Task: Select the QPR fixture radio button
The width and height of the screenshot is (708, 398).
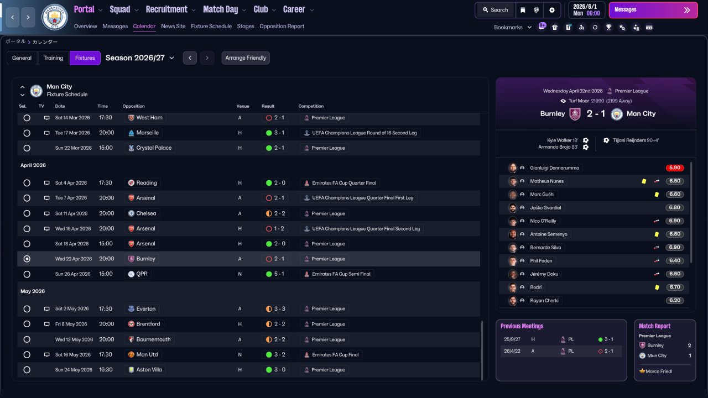Action: point(27,274)
